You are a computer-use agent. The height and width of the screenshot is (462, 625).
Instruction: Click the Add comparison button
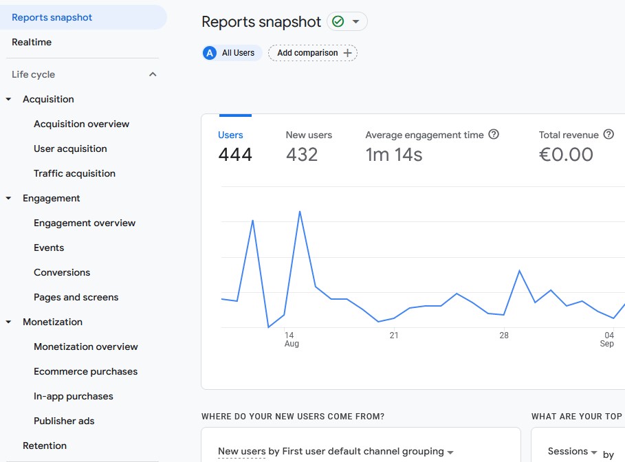313,53
